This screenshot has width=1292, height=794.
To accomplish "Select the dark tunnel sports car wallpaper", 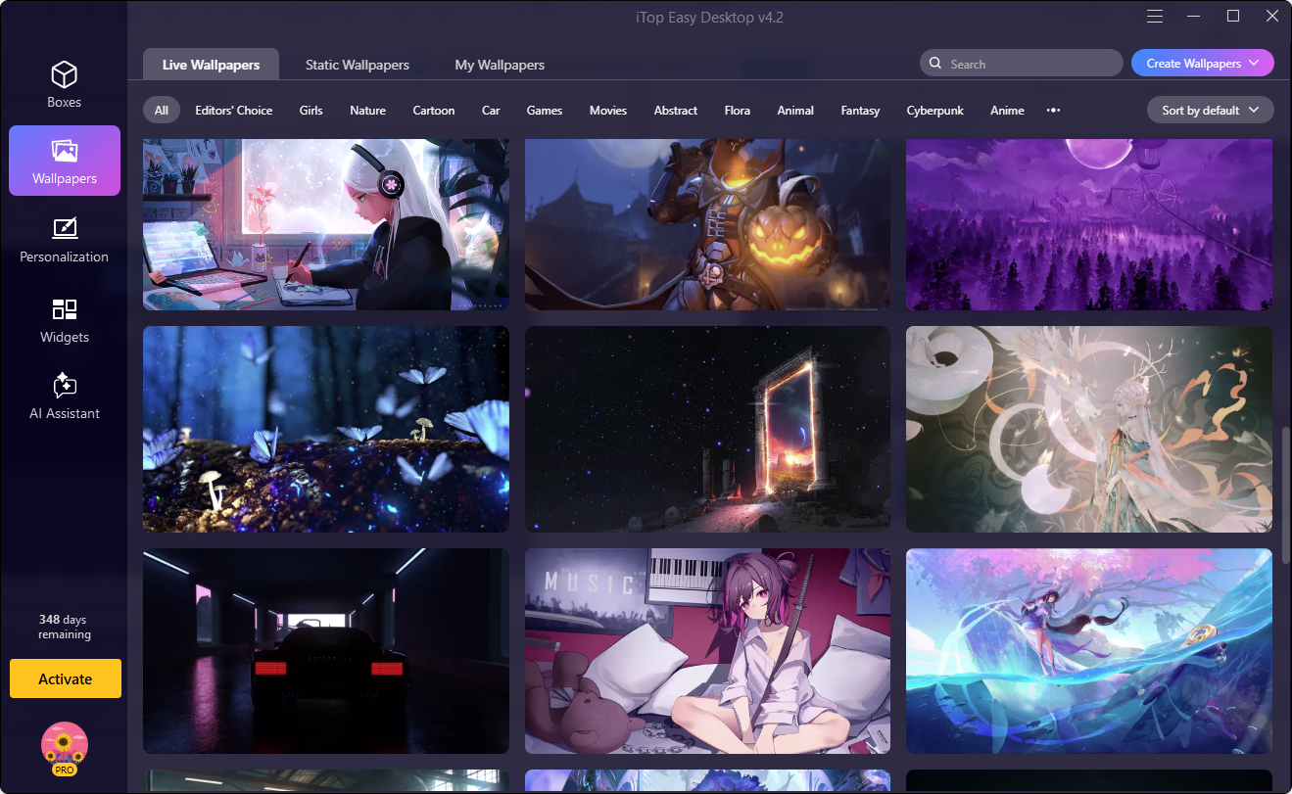I will click(326, 651).
